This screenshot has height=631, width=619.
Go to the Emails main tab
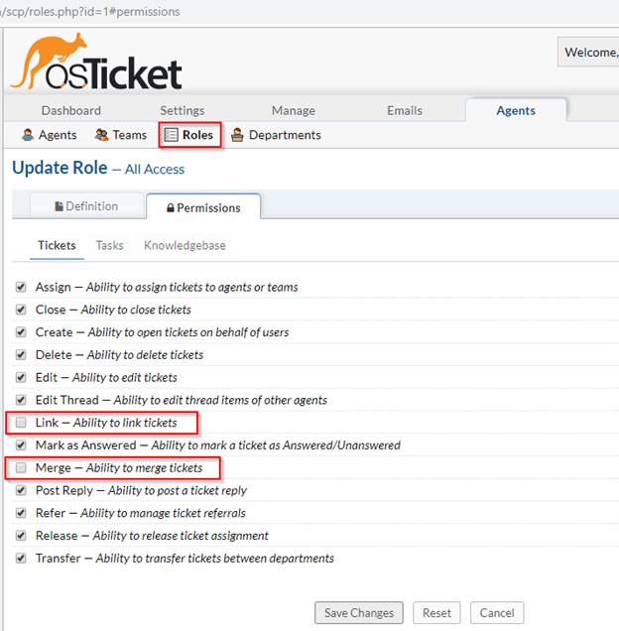pyautogui.click(x=404, y=110)
